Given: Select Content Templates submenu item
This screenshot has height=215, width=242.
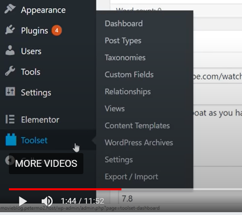Looking at the screenshot, I should 137,126.
